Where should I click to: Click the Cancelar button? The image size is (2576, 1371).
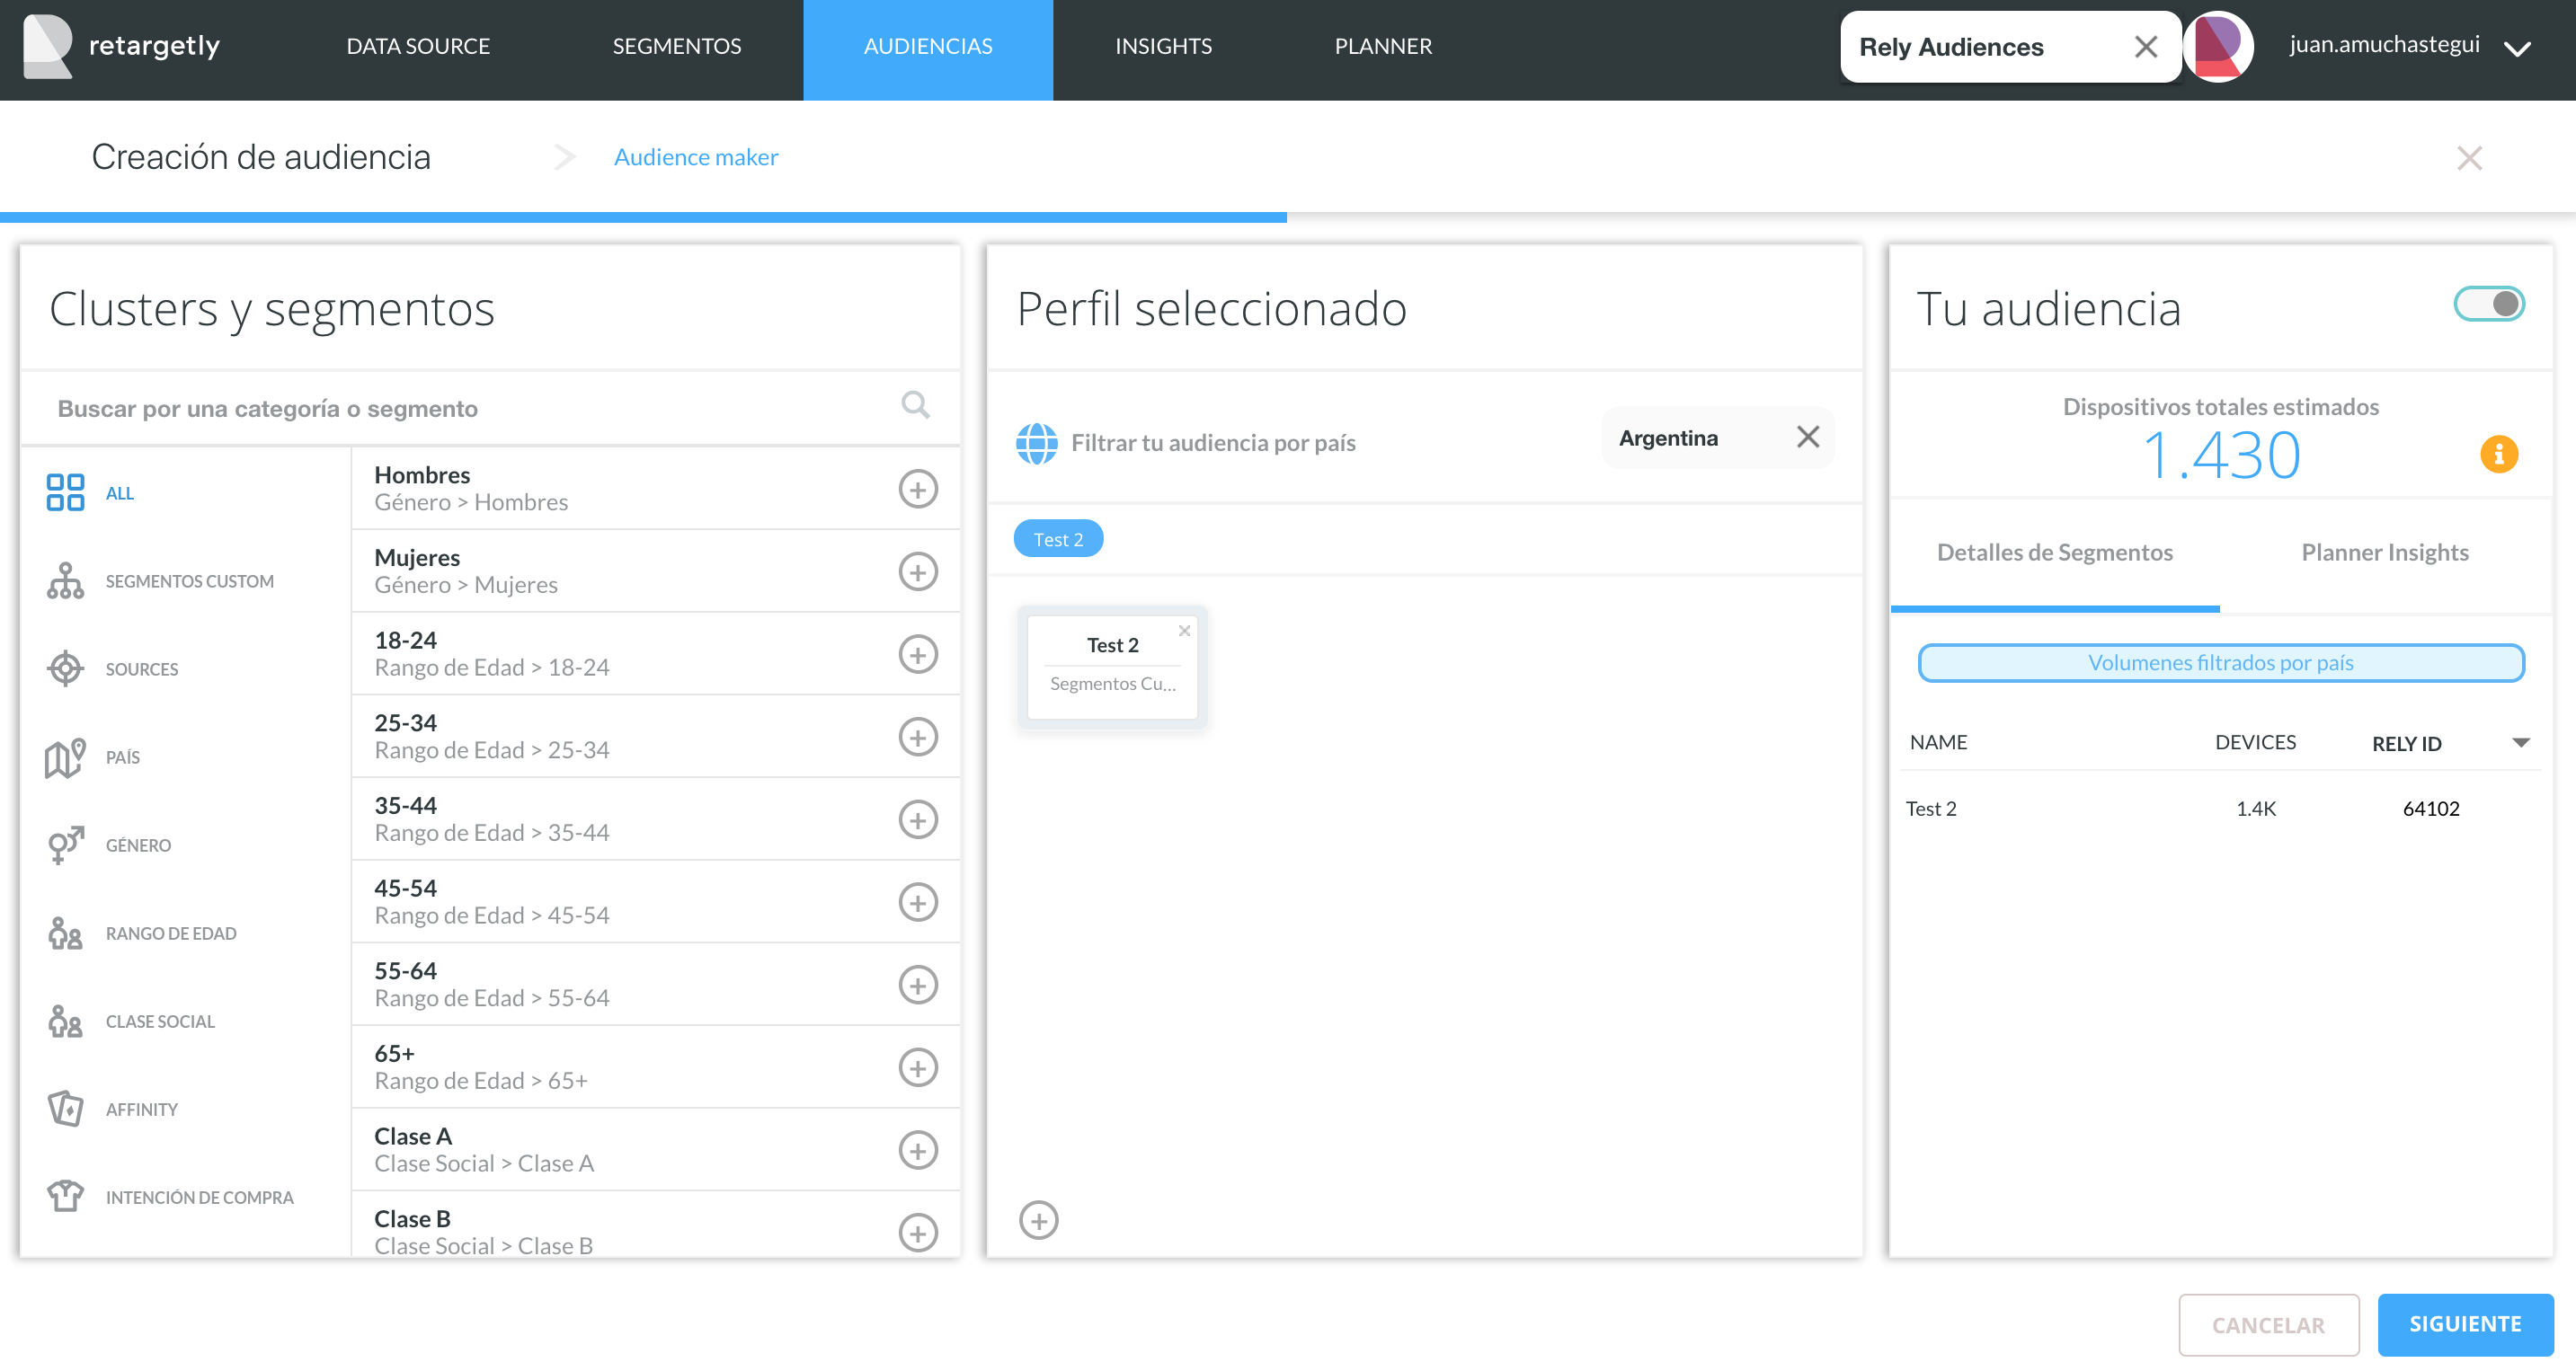click(x=2267, y=1325)
